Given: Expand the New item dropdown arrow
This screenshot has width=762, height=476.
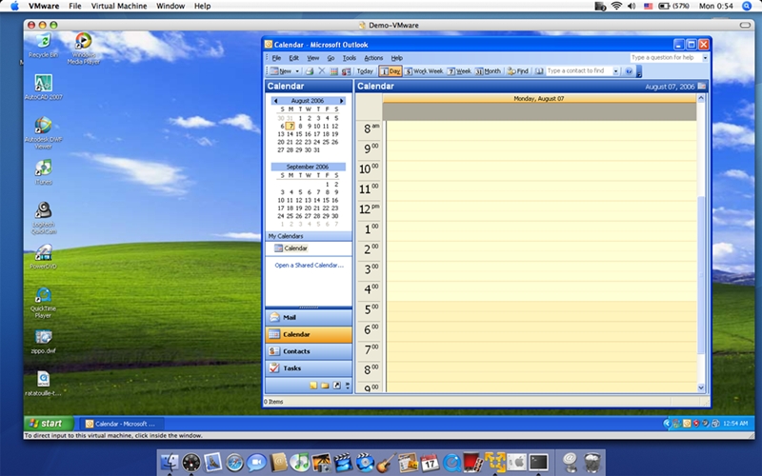Looking at the screenshot, I should coord(297,71).
